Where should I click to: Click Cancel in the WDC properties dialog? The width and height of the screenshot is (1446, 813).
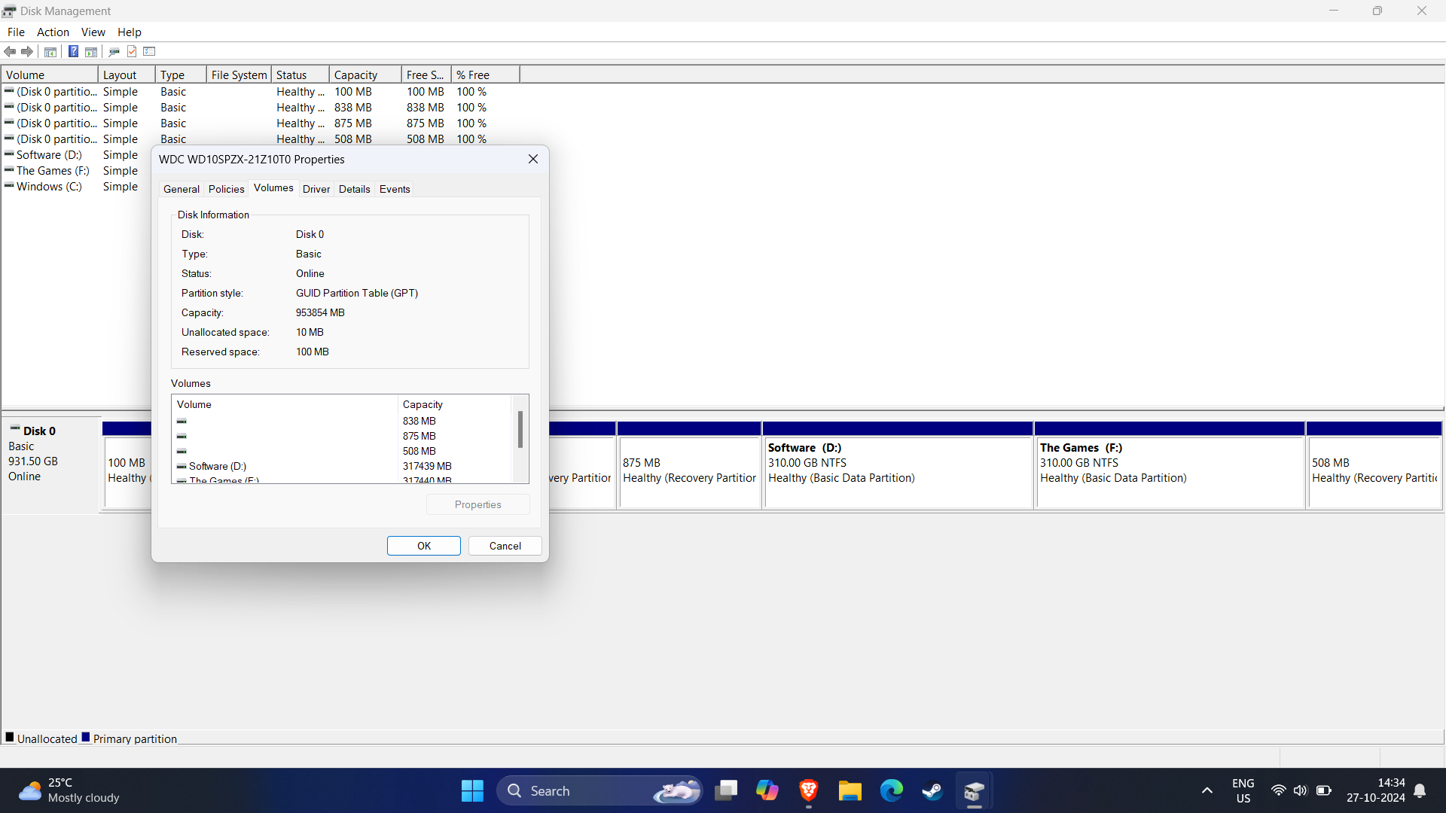[x=504, y=545]
